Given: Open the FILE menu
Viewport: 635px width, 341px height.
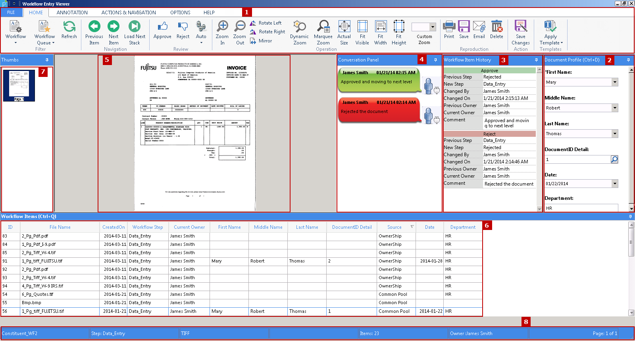Looking at the screenshot, I should pos(11,12).
